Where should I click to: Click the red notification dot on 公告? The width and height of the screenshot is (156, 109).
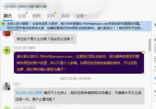pyautogui.click(x=26, y=13)
